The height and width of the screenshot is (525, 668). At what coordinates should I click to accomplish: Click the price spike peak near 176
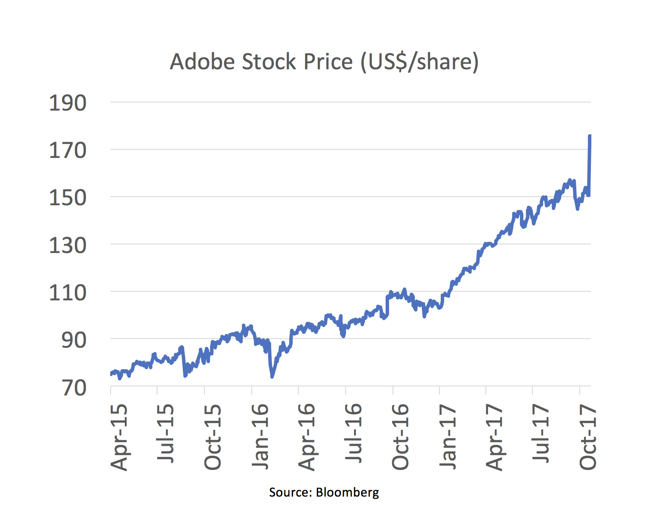point(590,136)
